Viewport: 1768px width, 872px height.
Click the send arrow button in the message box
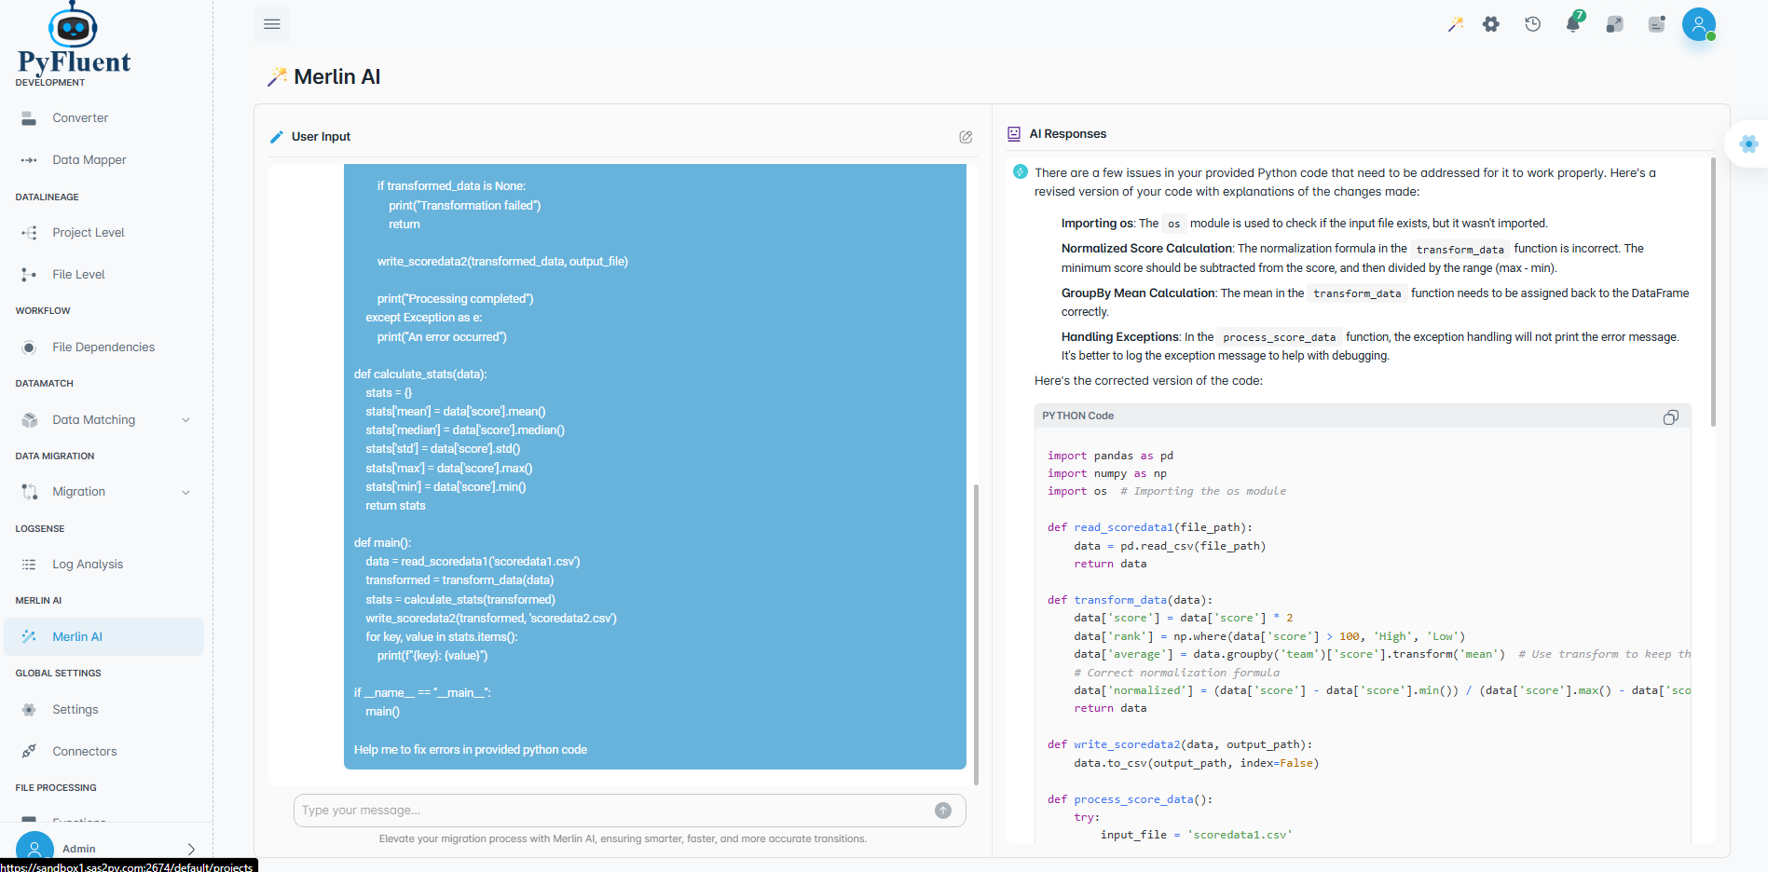coord(943,811)
